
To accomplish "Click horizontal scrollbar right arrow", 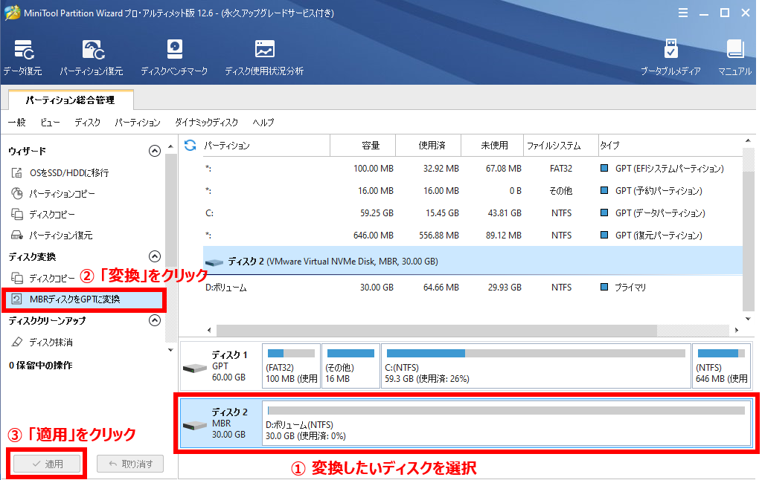I will pos(737,330).
